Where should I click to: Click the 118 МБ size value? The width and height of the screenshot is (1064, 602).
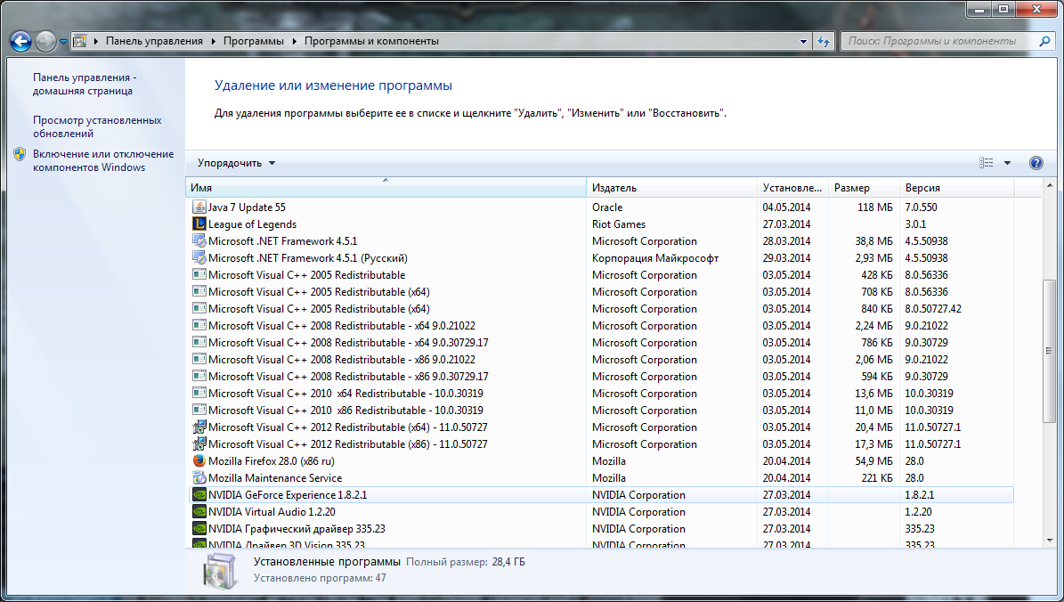(x=875, y=207)
